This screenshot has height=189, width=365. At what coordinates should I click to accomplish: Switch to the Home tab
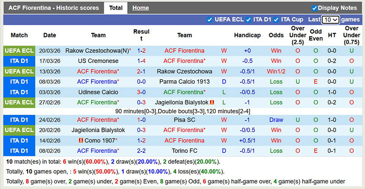[x=140, y=8]
